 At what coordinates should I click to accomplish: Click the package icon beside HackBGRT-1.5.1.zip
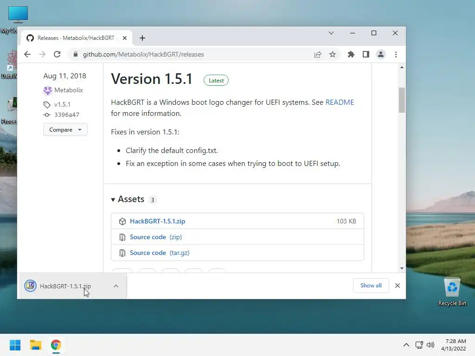pyautogui.click(x=122, y=222)
